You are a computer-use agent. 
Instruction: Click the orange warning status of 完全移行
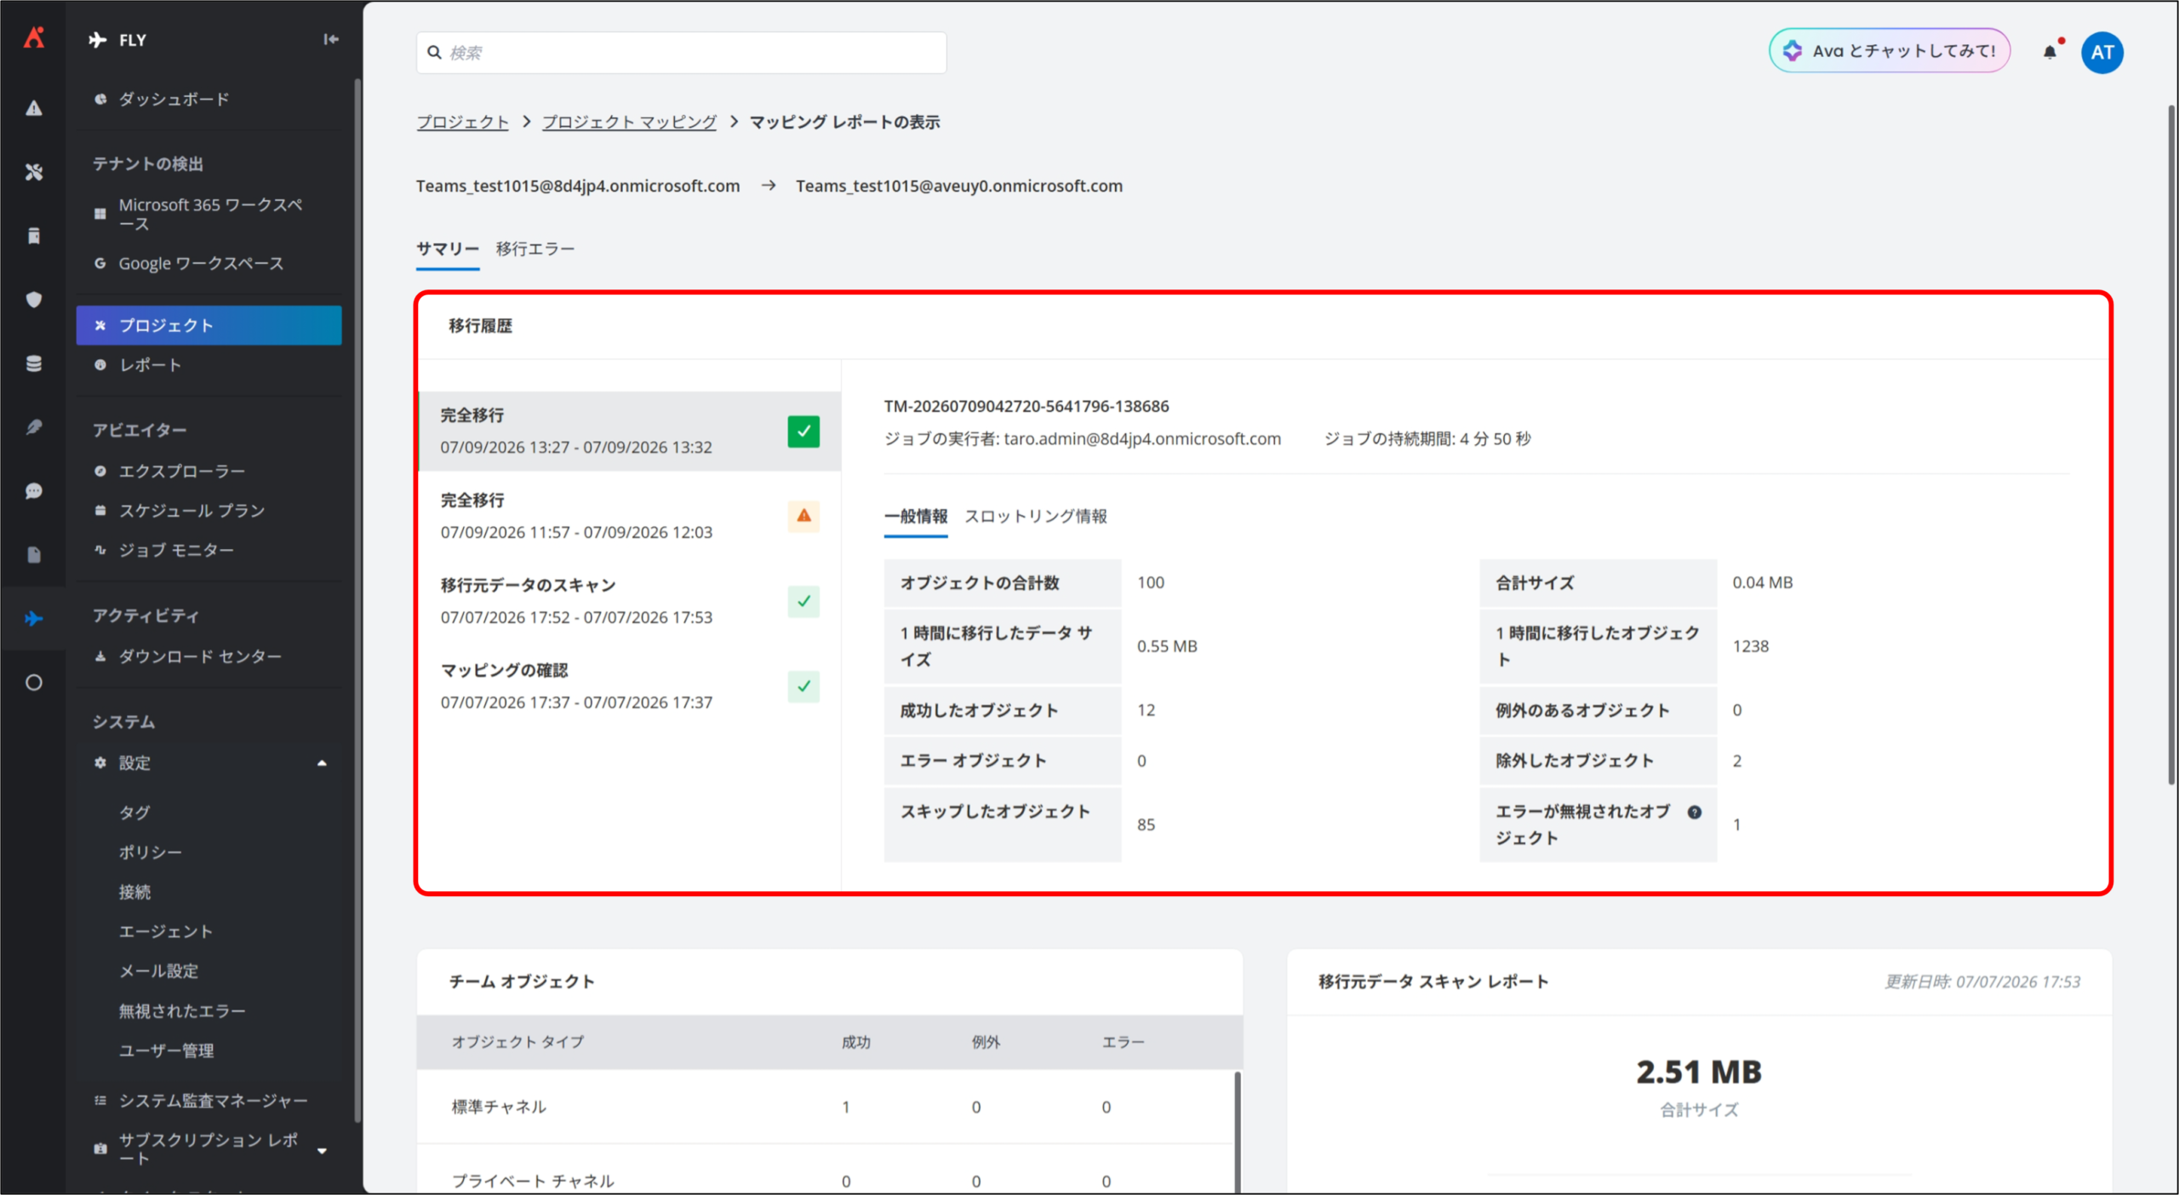coord(803,516)
